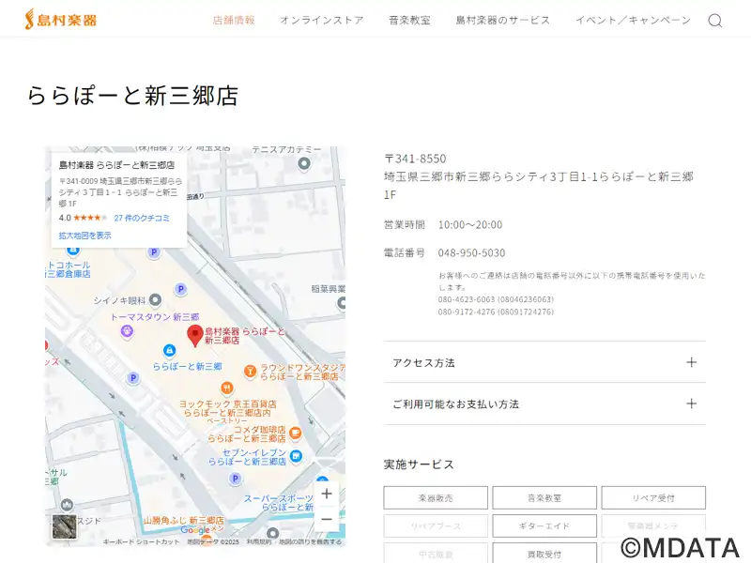Click the 稲葉興業 map label

point(328,289)
